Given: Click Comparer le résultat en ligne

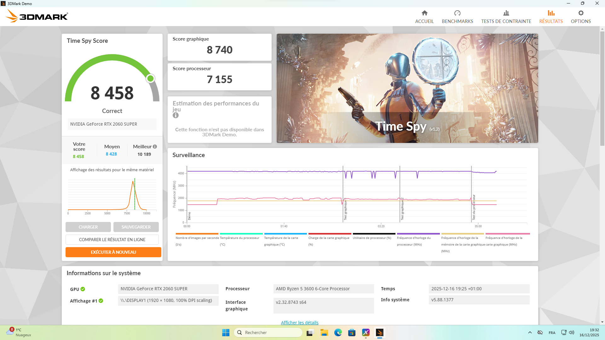Looking at the screenshot, I should (x=112, y=240).
